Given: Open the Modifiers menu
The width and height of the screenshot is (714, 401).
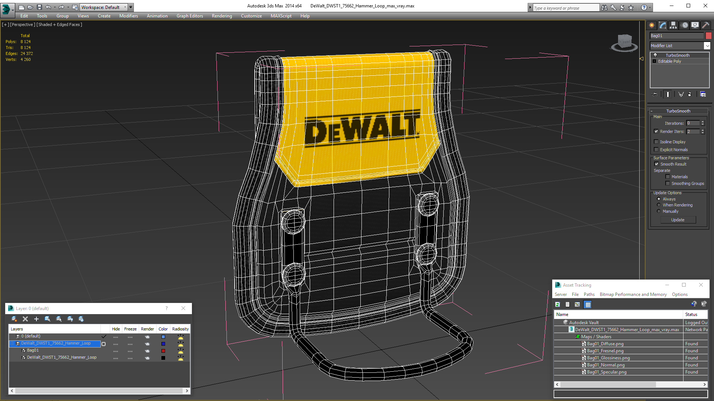Looking at the screenshot, I should point(129,16).
